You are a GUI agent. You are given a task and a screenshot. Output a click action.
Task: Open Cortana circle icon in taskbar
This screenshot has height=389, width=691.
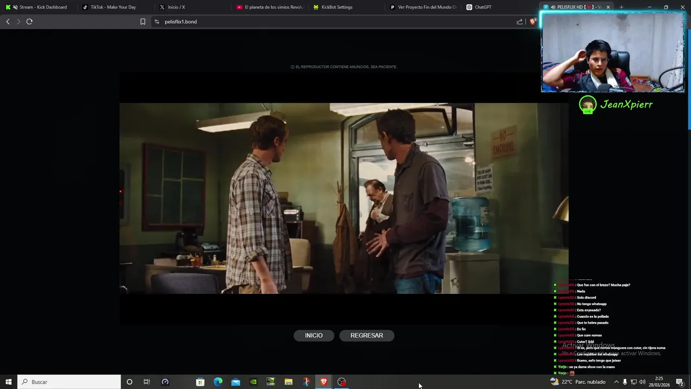129,382
